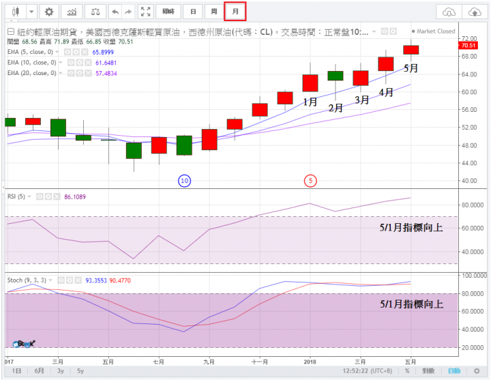Expand the EMA (10, close, 0) dropdown arrow
The height and width of the screenshot is (380, 491).
point(61,62)
